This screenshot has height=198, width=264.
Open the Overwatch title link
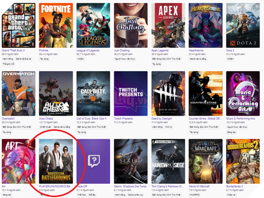(x=8, y=118)
